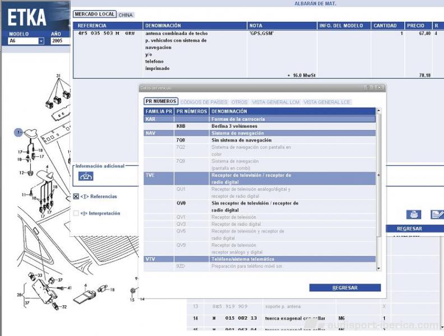Select the KAR family row
Image resolution: width=444 pixels, height=336 pixels.
click(x=260, y=119)
